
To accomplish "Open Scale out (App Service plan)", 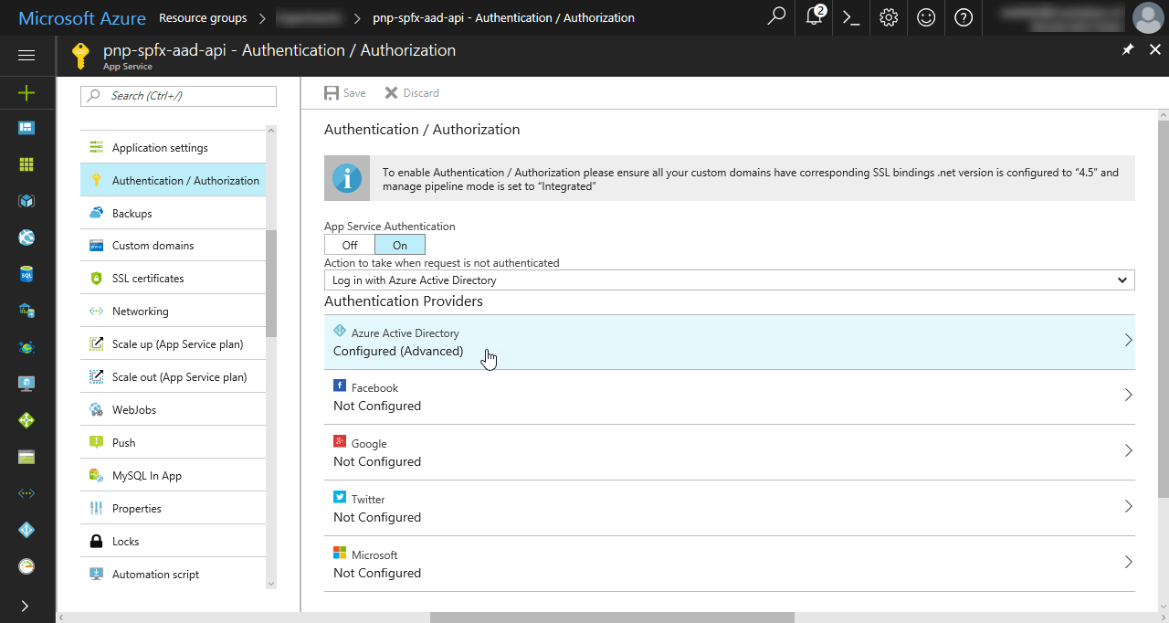I will (174, 377).
